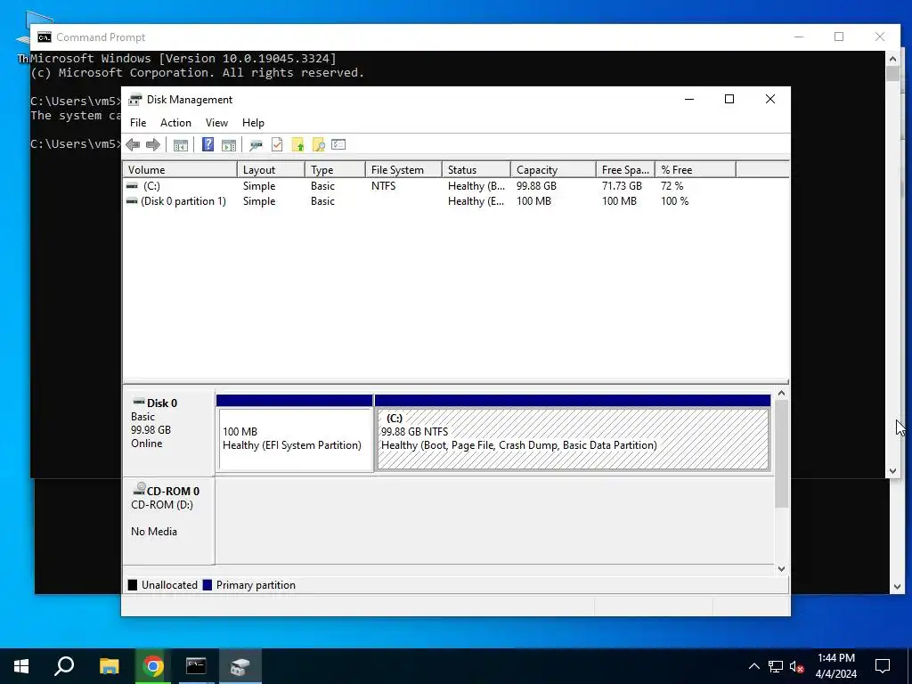Switch to Command Prompt taskbar button
Image resolution: width=912 pixels, height=684 pixels.
(x=196, y=666)
